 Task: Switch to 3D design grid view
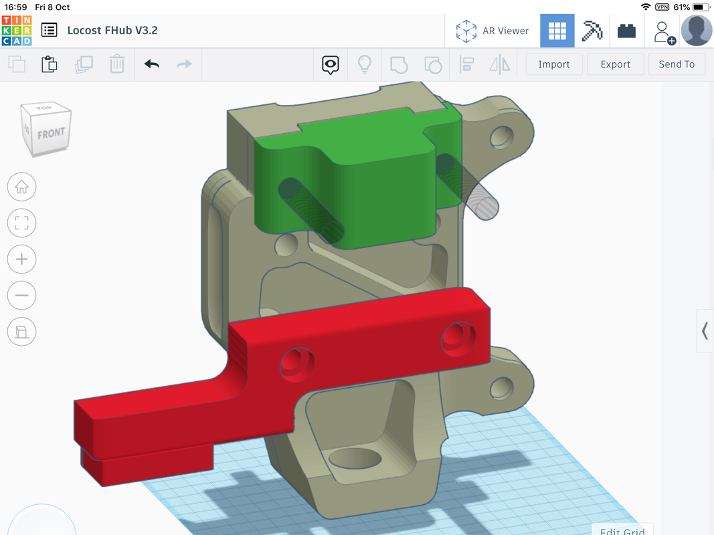[x=557, y=31]
